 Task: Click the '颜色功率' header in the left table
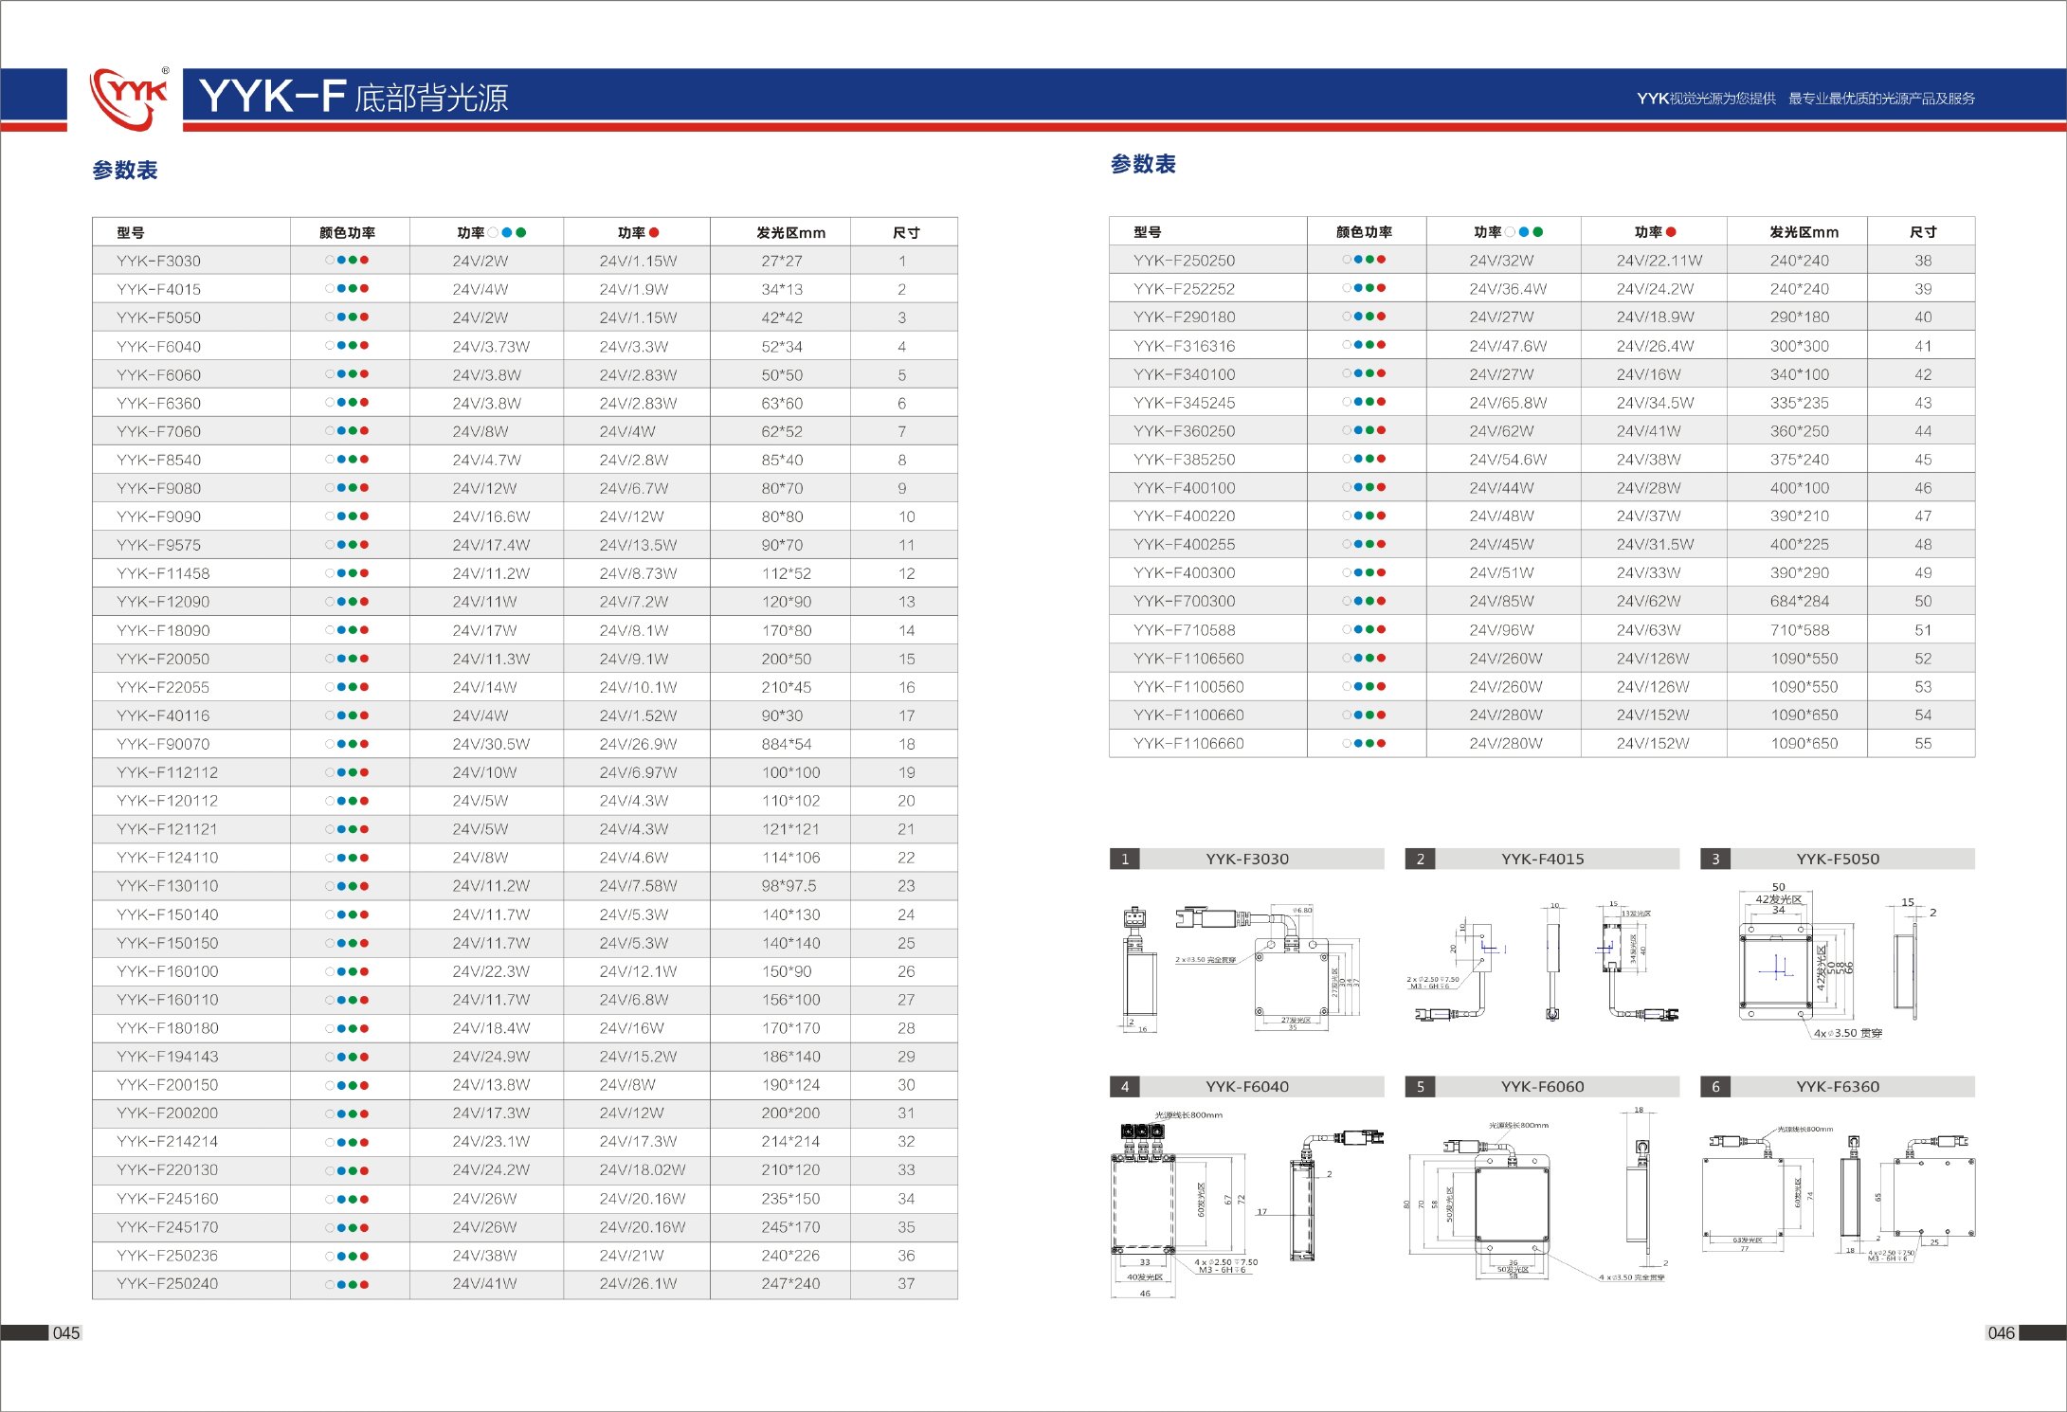click(x=347, y=232)
